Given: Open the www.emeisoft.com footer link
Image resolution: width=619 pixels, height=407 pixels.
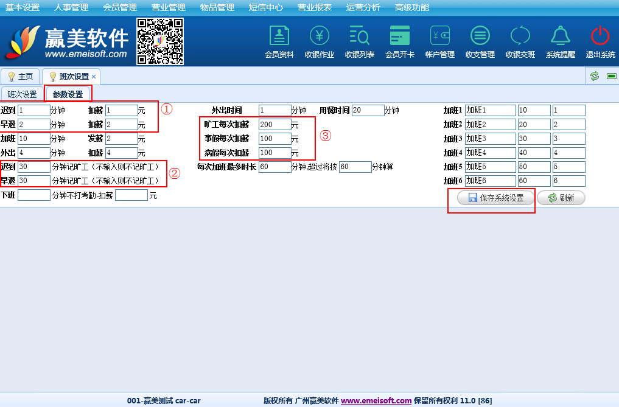Looking at the screenshot, I should [x=376, y=401].
